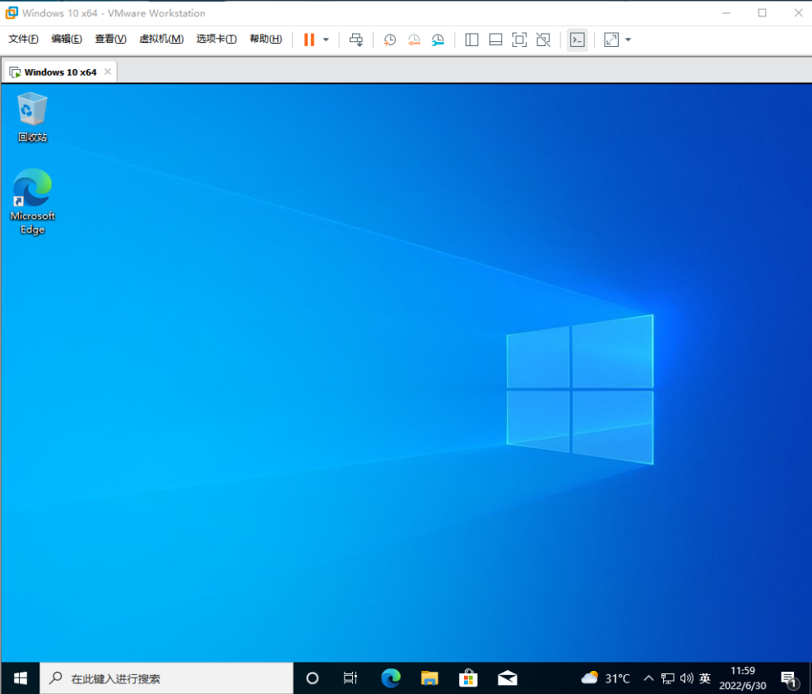The height and width of the screenshot is (694, 812).
Task: Close the Windows 10 x64 tab
Action: [108, 72]
